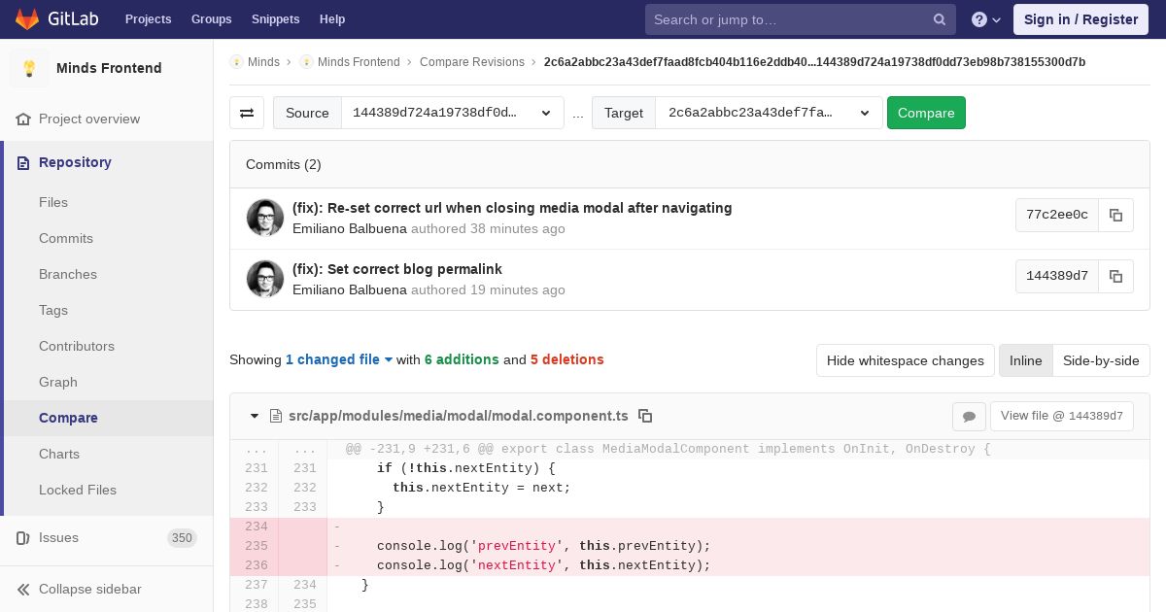Image resolution: width=1166 pixels, height=612 pixels.
Task: Click search magnifier icon in top bar
Action: point(940,19)
